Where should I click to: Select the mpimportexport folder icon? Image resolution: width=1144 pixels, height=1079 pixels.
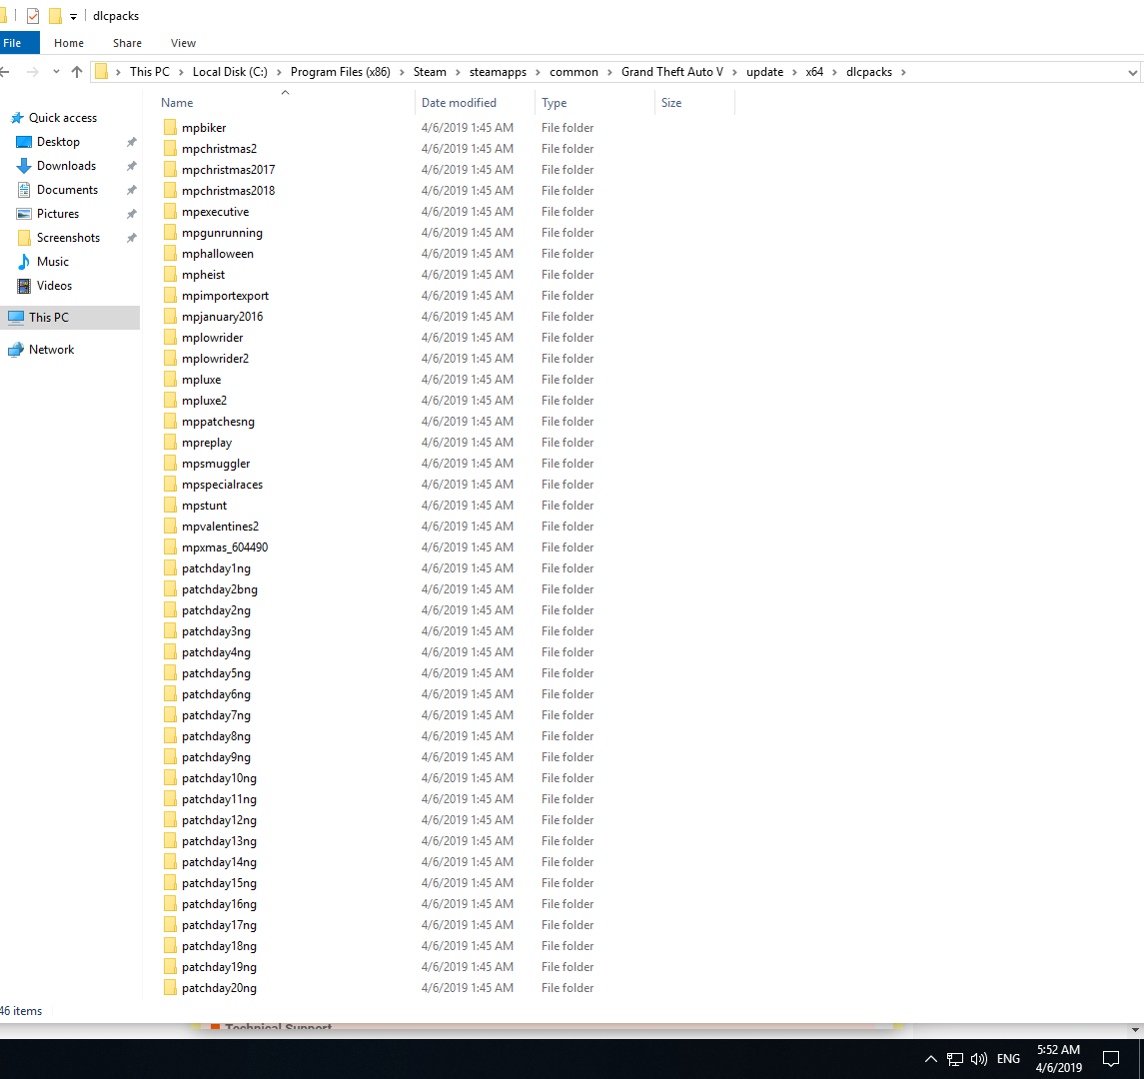click(170, 296)
